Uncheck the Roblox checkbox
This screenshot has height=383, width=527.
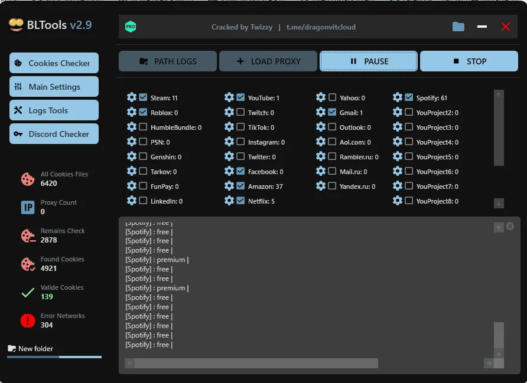click(x=143, y=112)
